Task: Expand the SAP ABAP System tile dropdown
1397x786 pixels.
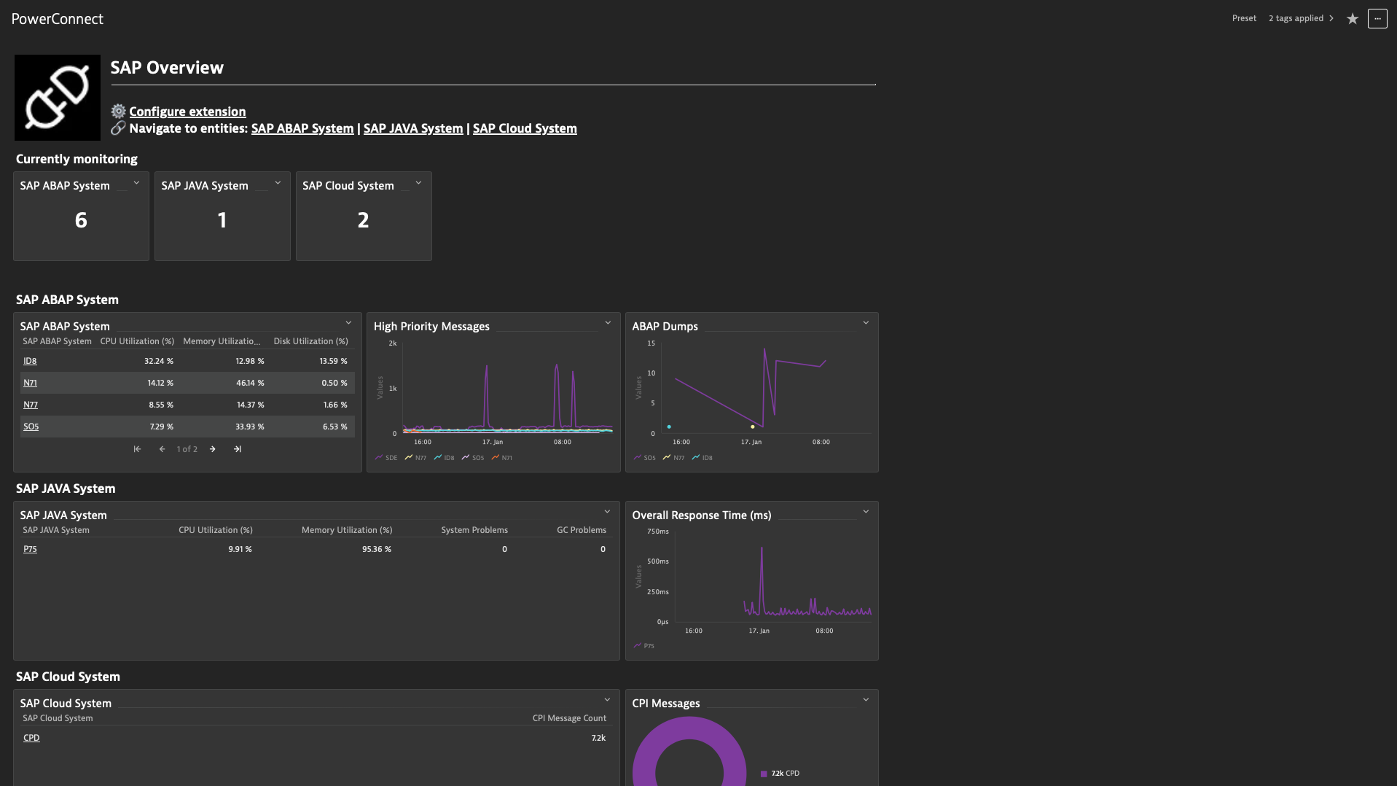Action: [136, 183]
